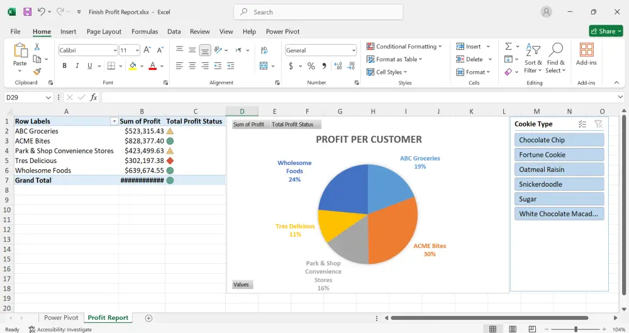The image size is (629, 333).
Task: Toggle Underline formatting
Action: pos(89,65)
